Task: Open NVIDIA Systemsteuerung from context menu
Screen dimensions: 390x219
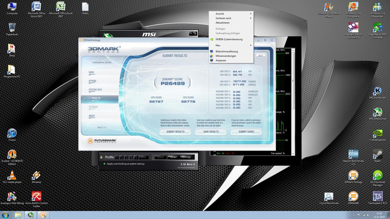Action: click(231, 39)
